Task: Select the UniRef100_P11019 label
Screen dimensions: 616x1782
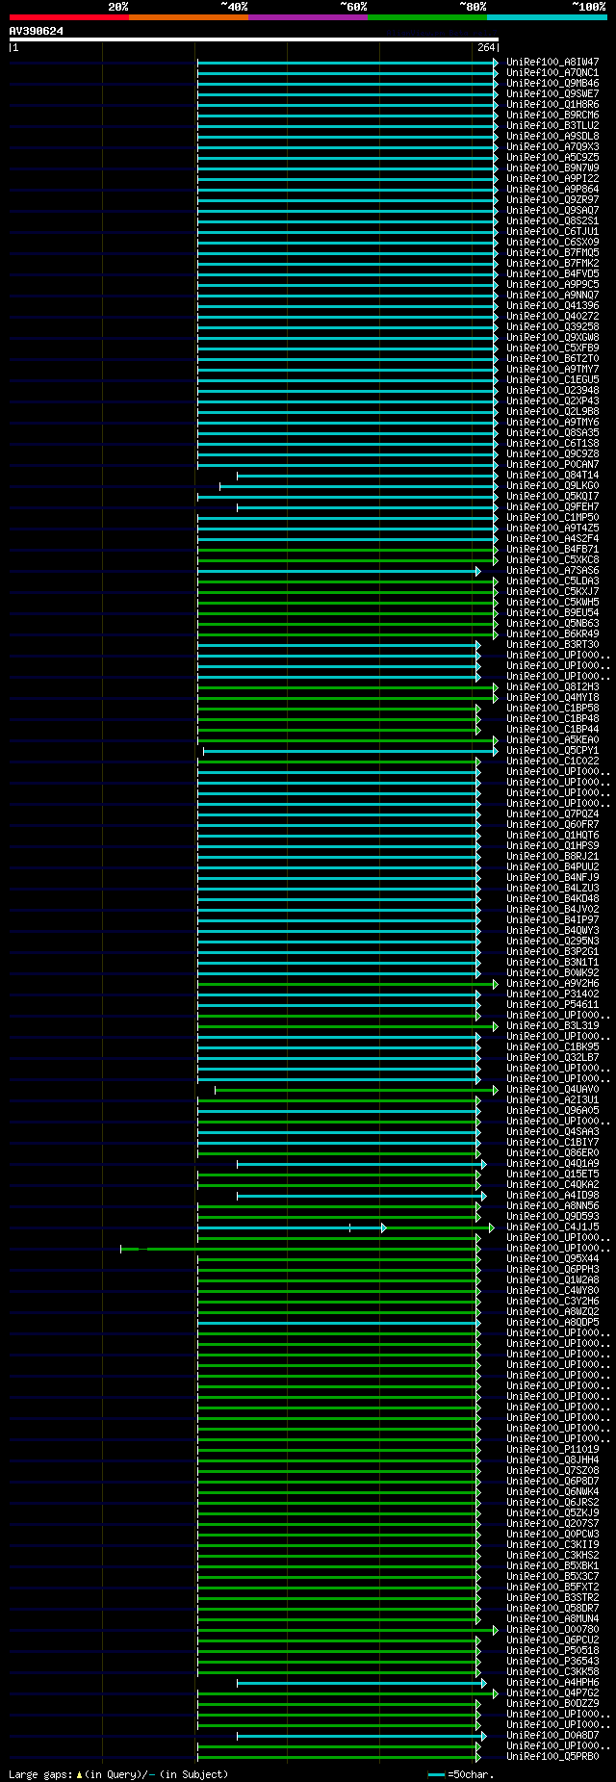Action: (x=552, y=1449)
